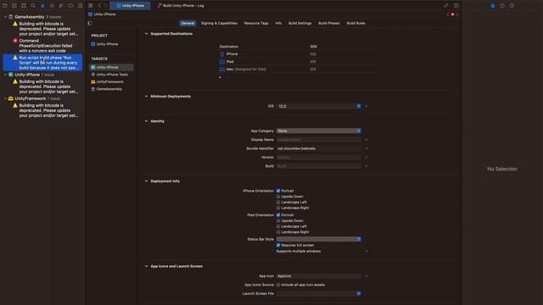The height and width of the screenshot is (305, 543).
Task: Select the Unity-iPhone Tests target
Action: [x=111, y=75]
